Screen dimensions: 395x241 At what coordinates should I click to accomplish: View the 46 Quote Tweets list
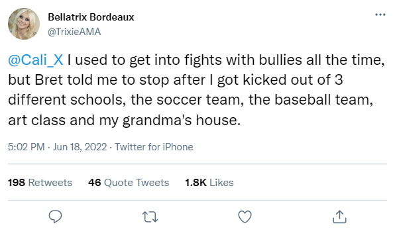(129, 182)
